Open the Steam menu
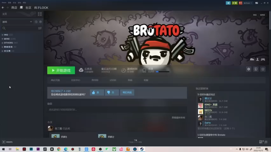The image size is (271, 152). tap(4, 3)
